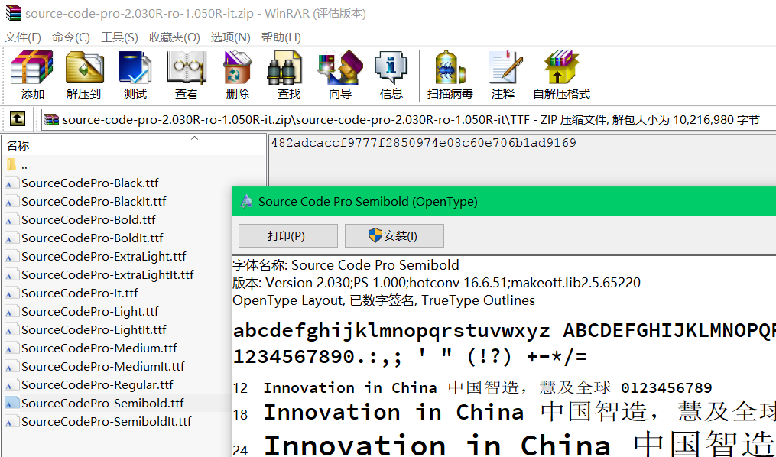Click the archive path address field

(x=409, y=120)
